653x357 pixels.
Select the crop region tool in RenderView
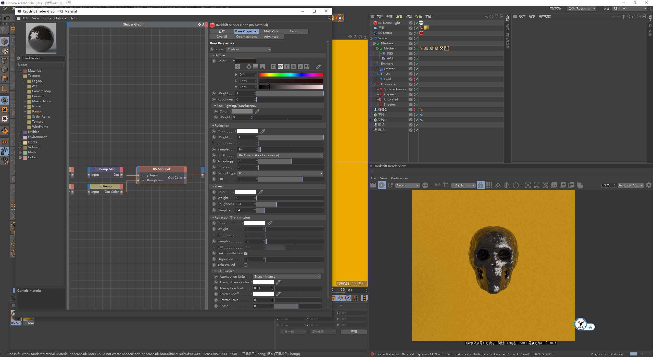coord(446,185)
